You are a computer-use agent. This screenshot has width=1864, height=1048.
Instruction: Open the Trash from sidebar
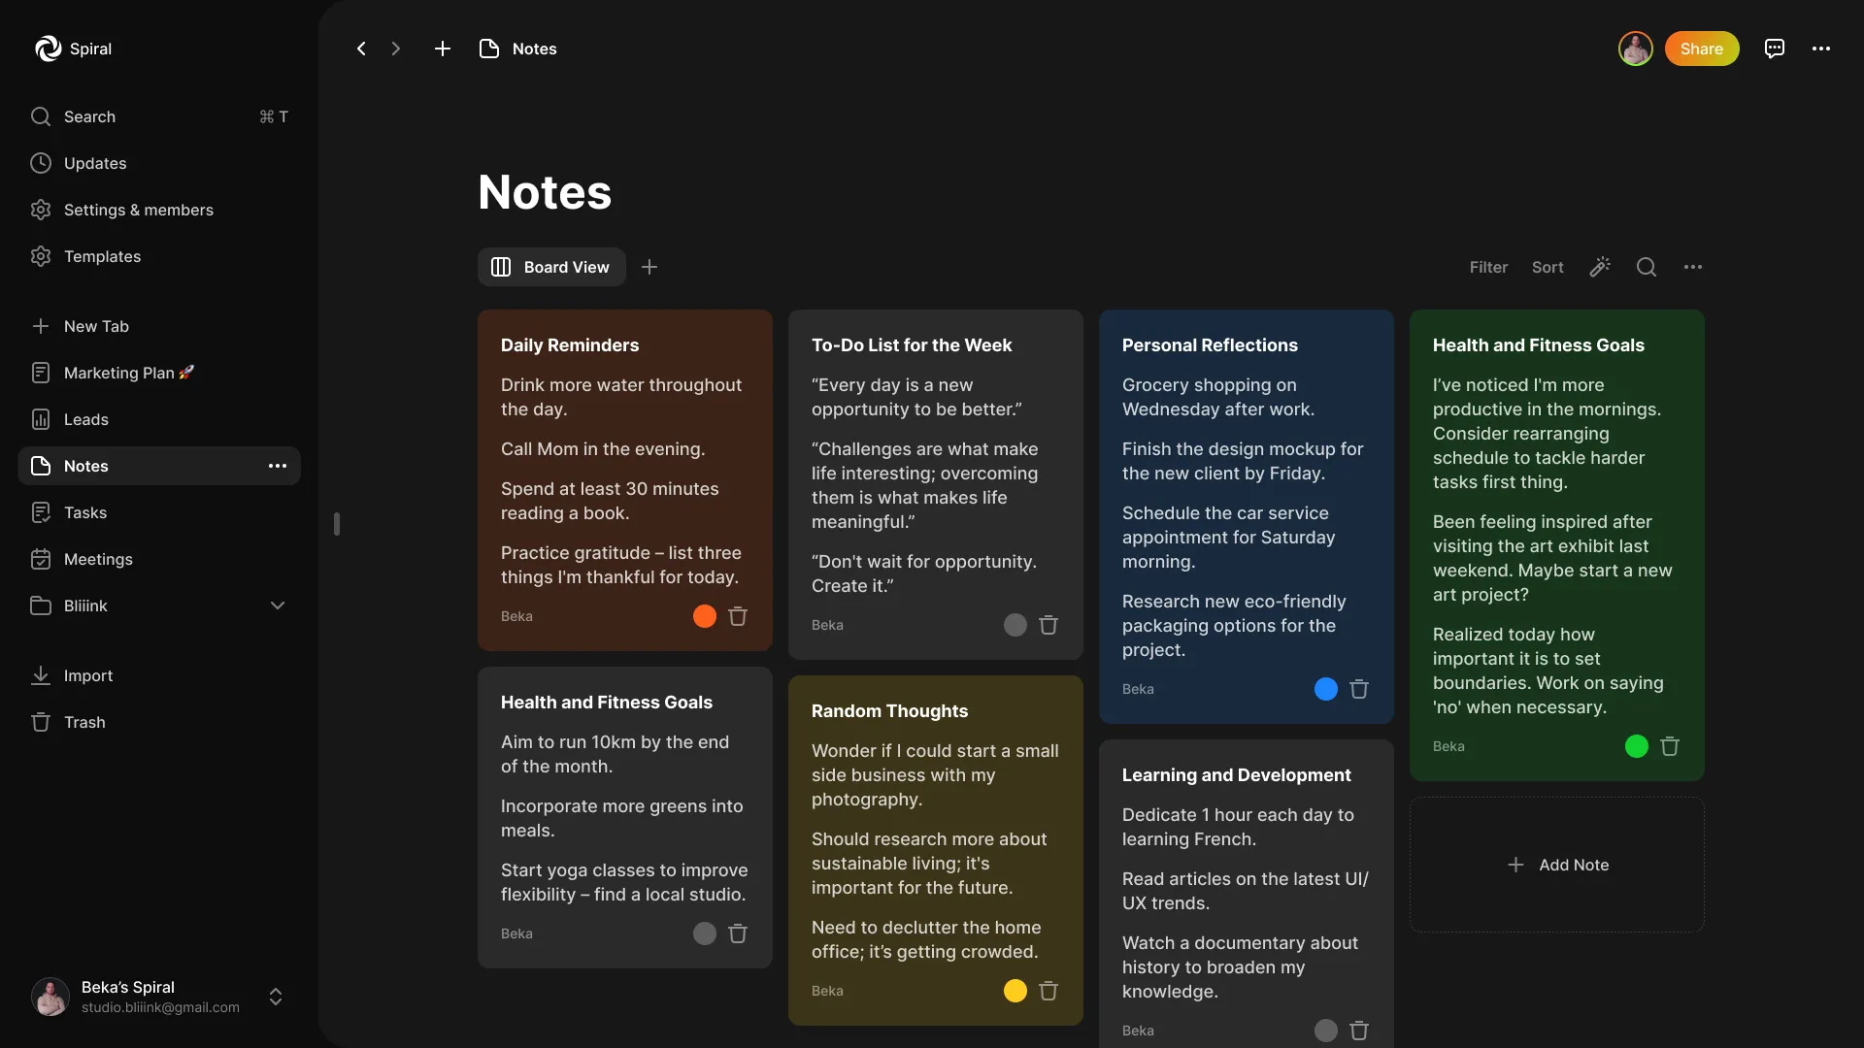pos(84,722)
